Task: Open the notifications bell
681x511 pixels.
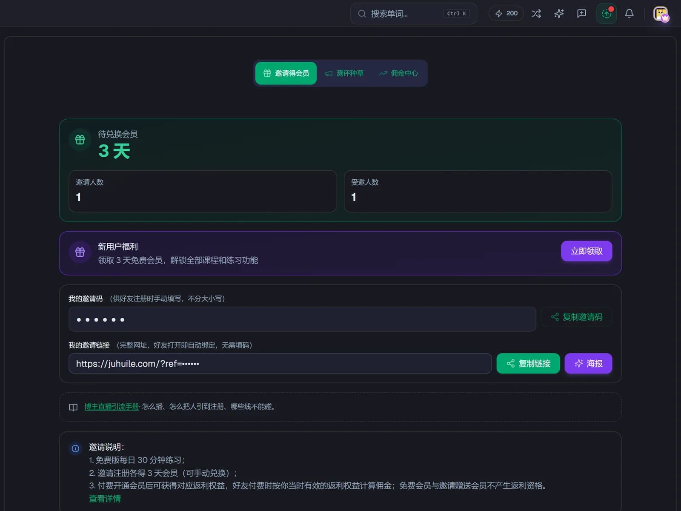Action: pyautogui.click(x=629, y=14)
